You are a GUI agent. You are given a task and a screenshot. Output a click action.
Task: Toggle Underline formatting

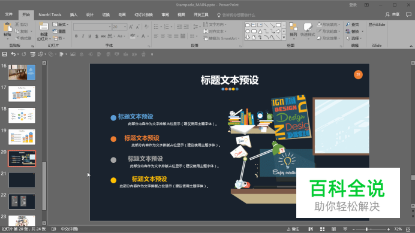pyautogui.click(x=90, y=36)
